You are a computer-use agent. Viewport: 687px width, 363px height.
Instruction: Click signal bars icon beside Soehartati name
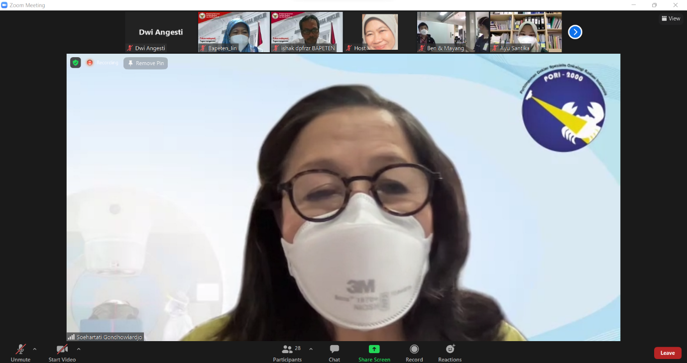[71, 337]
